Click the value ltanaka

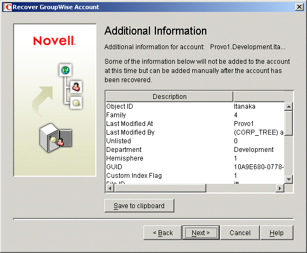coord(245,106)
